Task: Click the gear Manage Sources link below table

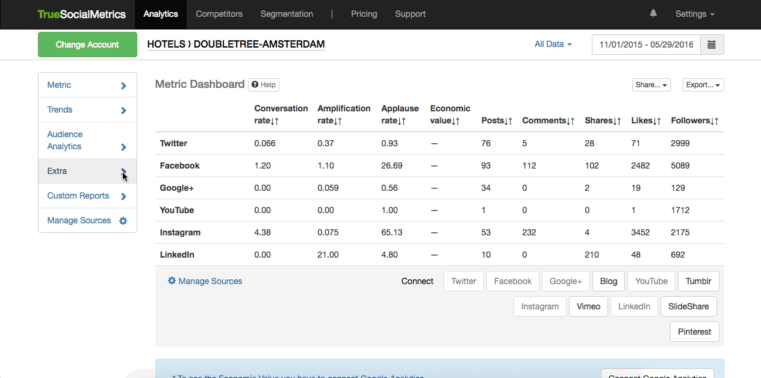Action: click(x=205, y=281)
